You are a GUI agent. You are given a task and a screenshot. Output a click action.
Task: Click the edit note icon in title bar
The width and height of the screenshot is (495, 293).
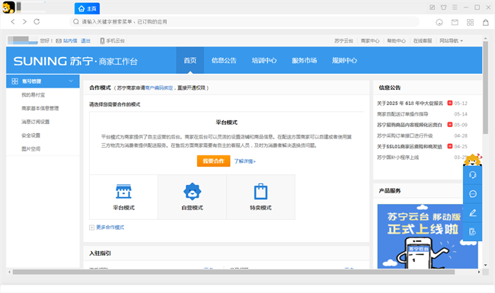tap(433, 8)
